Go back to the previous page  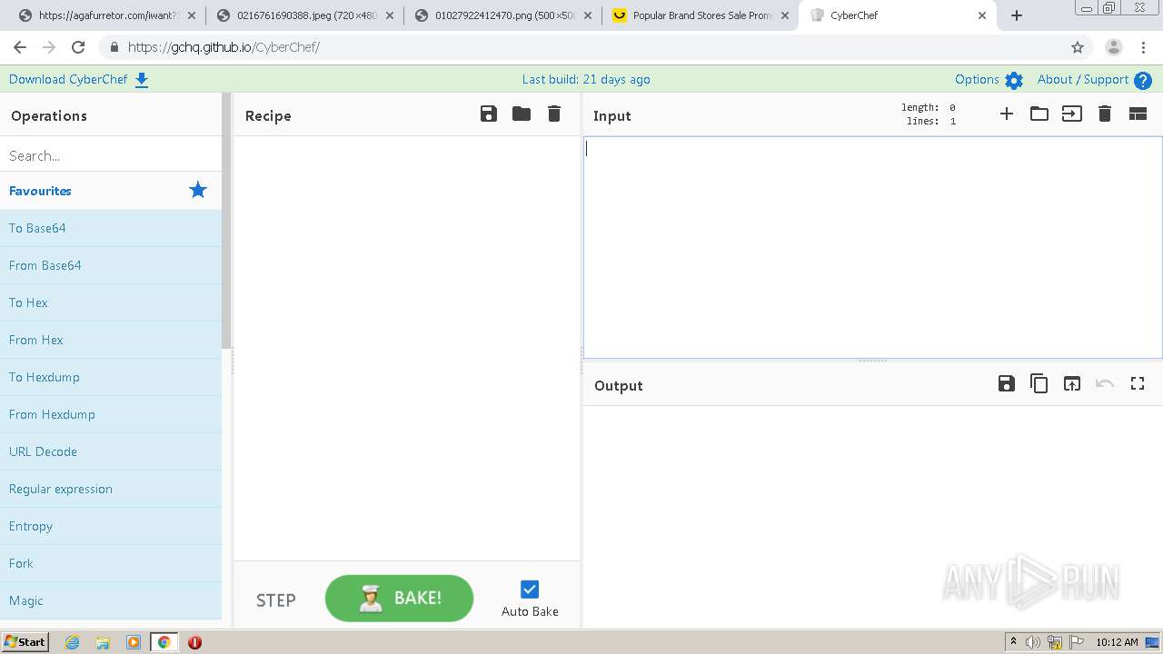pos(20,47)
